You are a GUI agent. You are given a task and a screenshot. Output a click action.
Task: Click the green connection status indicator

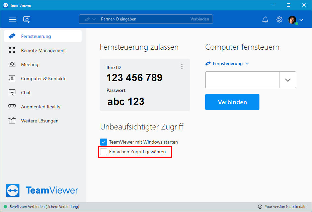coord(5,207)
